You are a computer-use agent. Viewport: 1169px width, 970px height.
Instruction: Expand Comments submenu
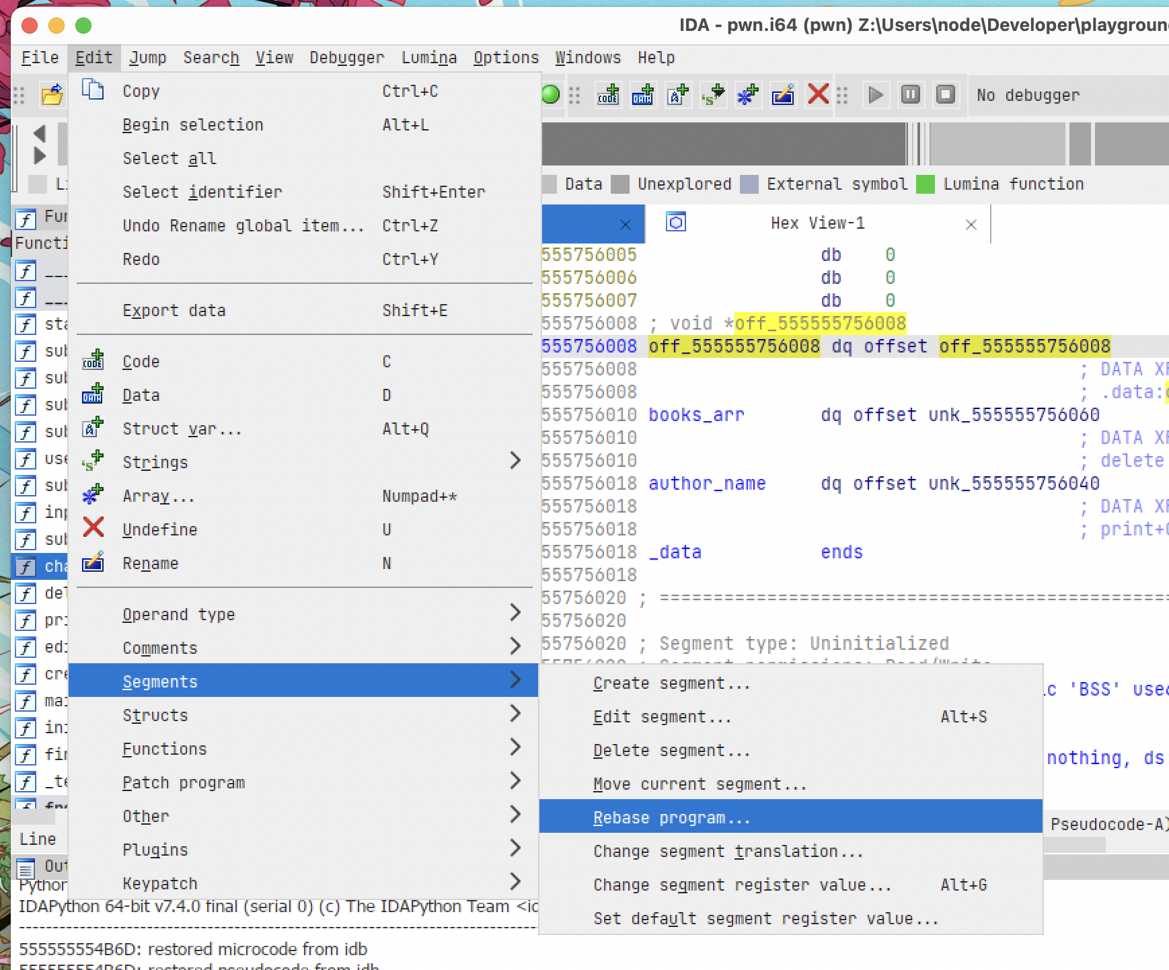(x=515, y=646)
